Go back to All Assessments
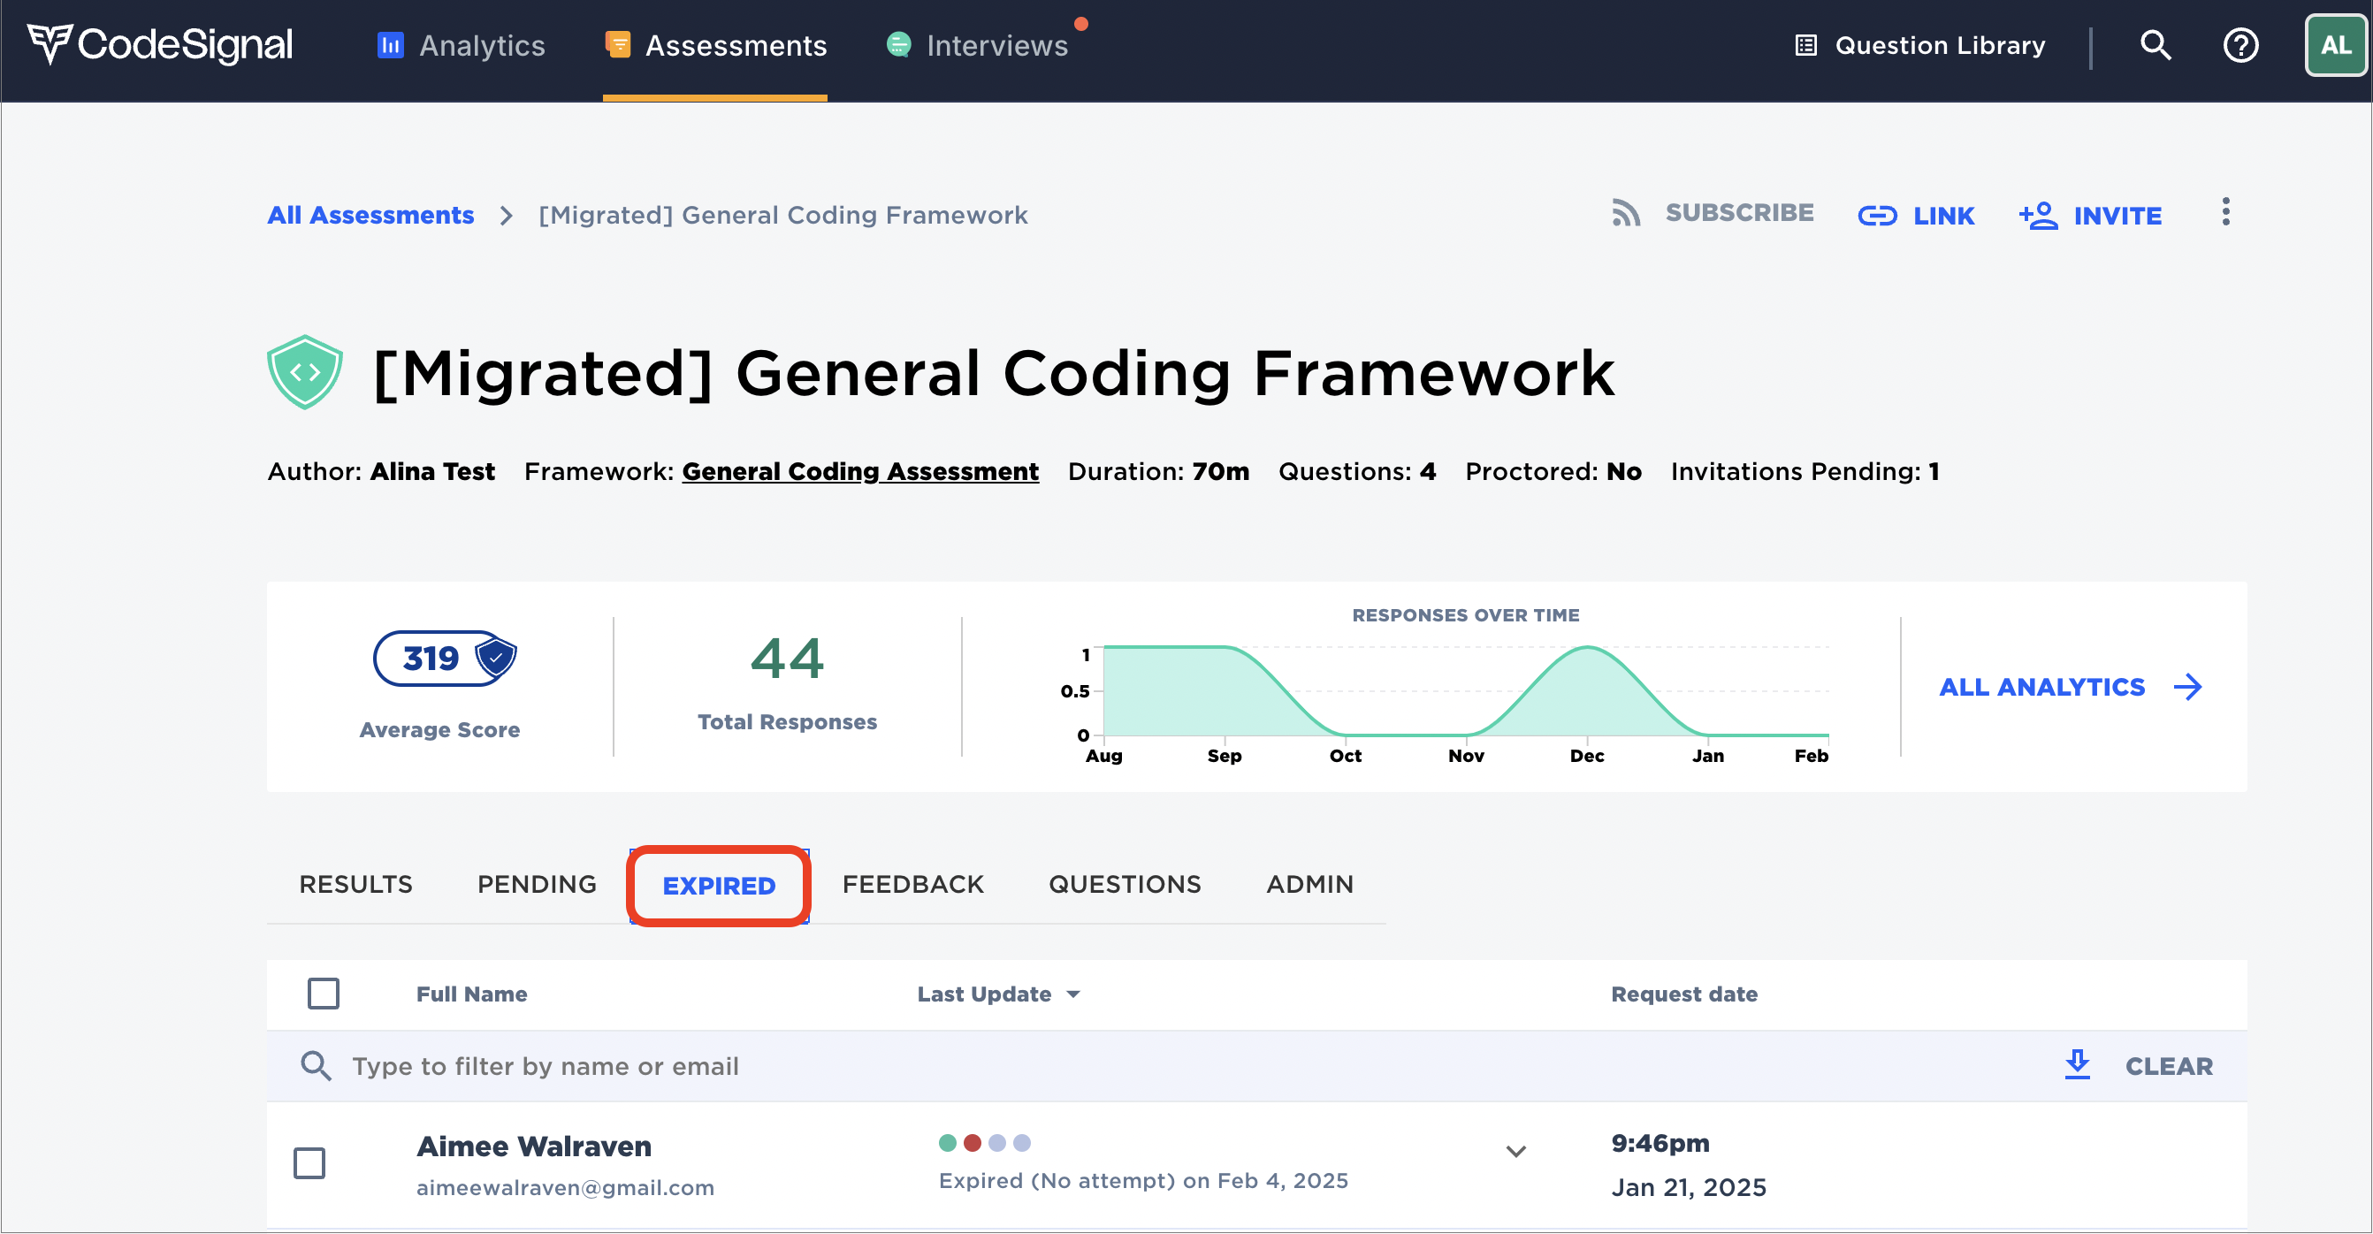This screenshot has height=1234, width=2373. point(370,215)
